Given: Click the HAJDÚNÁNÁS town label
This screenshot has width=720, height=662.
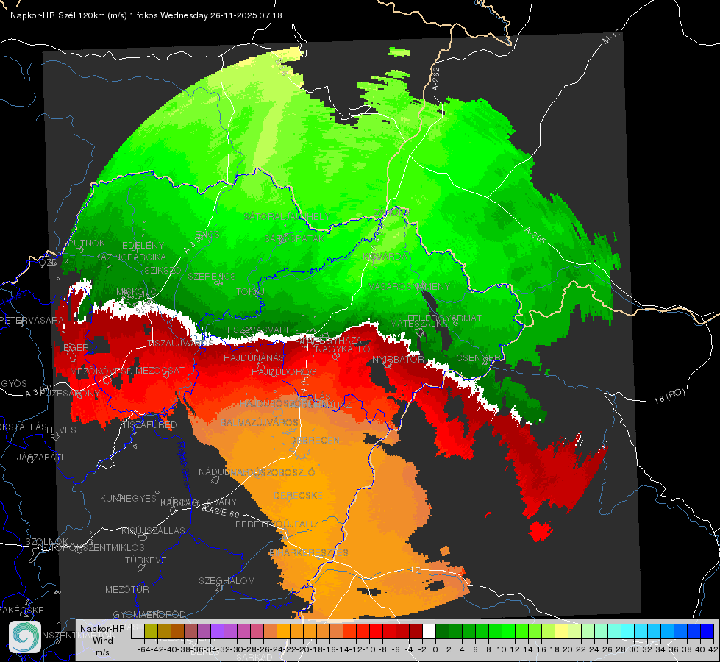Looking at the screenshot, I should click(x=254, y=357).
